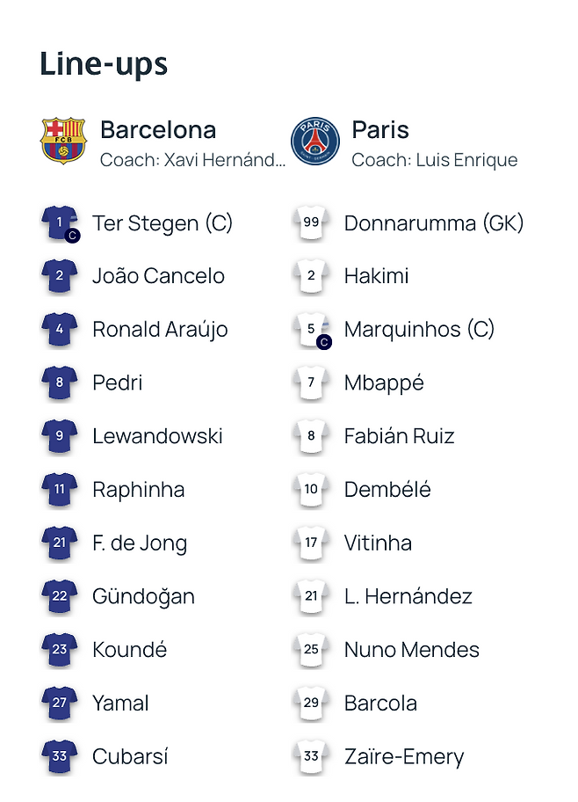The width and height of the screenshot is (578, 802).
Task: Click Mbappé's number 7 jersey icon
Action: point(311,383)
